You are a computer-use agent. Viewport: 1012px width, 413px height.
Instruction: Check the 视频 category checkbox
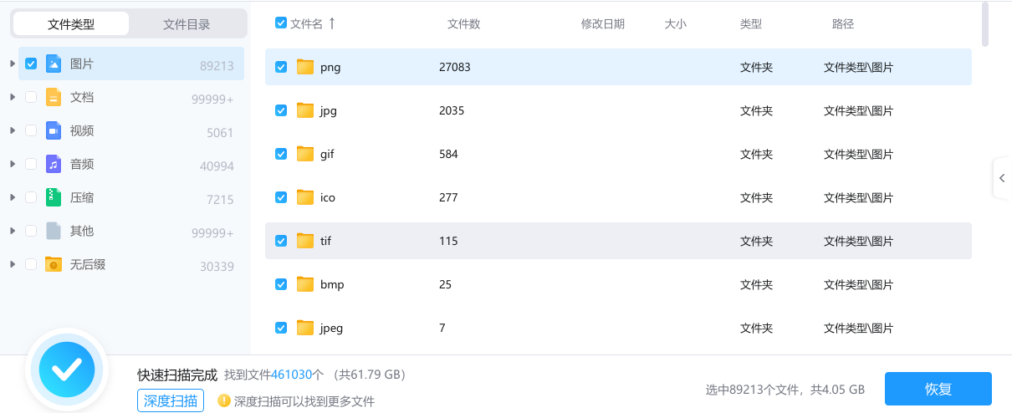[31, 130]
